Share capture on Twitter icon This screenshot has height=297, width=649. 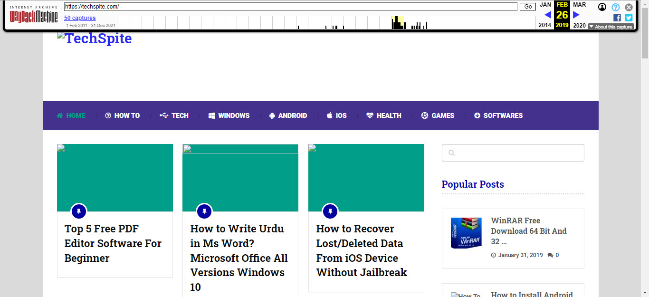coord(629,18)
